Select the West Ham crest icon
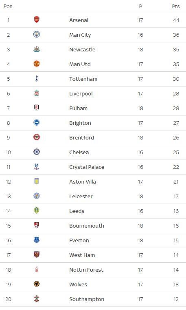186x310 pixels. (37, 255)
